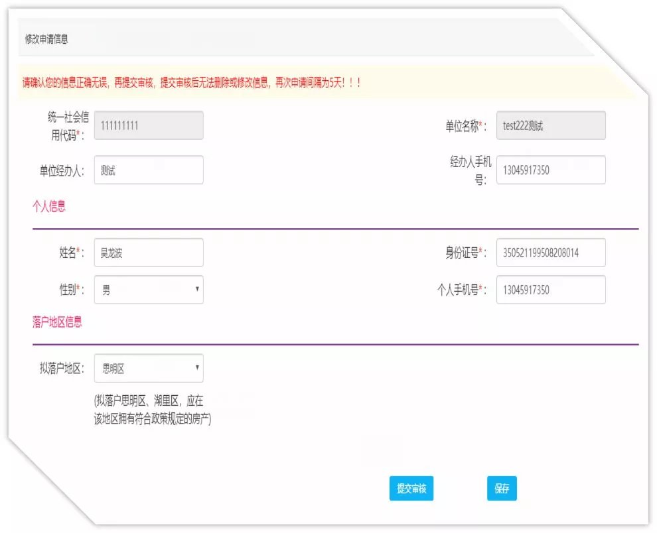Click the 保存 button

(501, 489)
